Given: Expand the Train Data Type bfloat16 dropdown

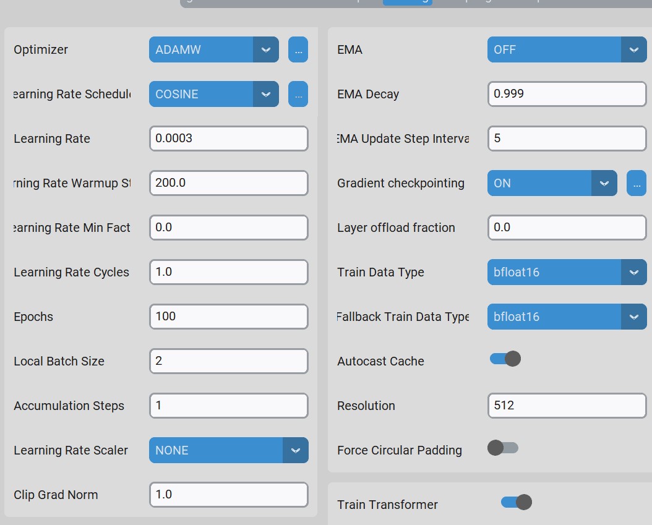Looking at the screenshot, I should pyautogui.click(x=567, y=272).
